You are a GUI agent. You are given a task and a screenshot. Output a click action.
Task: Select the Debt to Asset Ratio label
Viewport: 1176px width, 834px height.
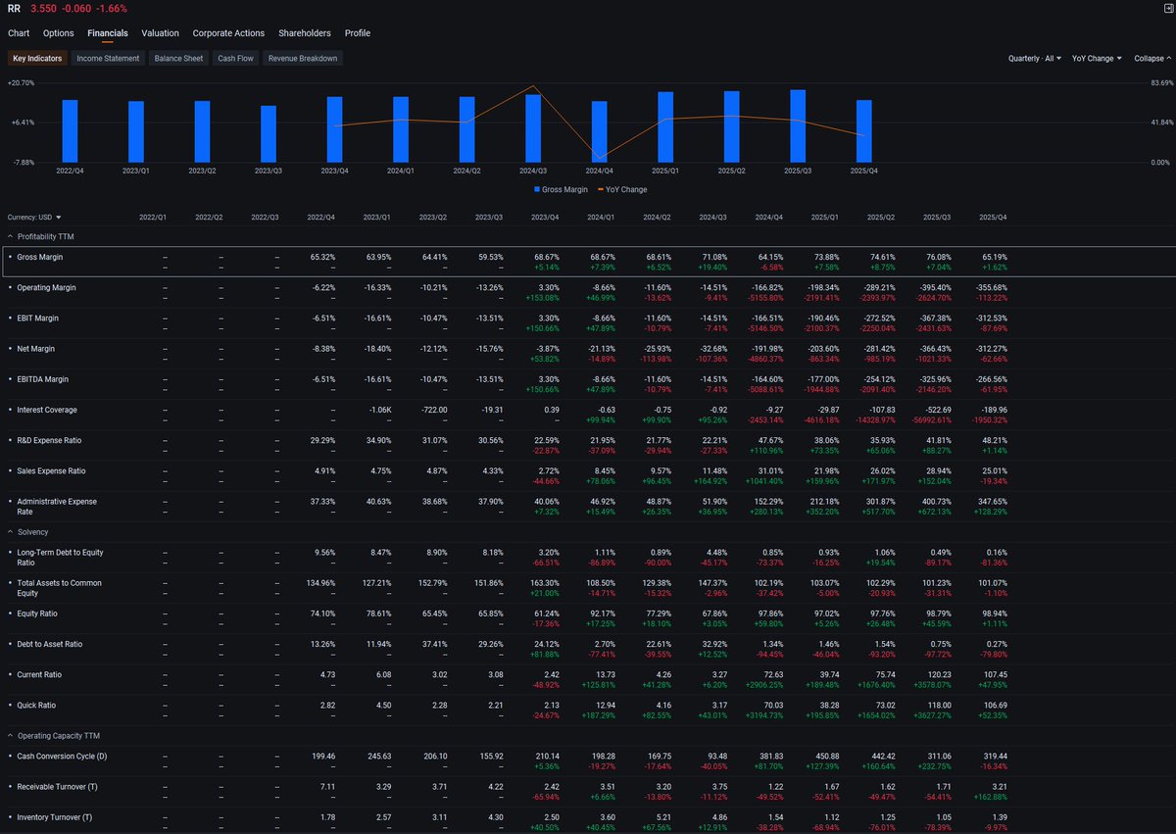[x=50, y=644]
